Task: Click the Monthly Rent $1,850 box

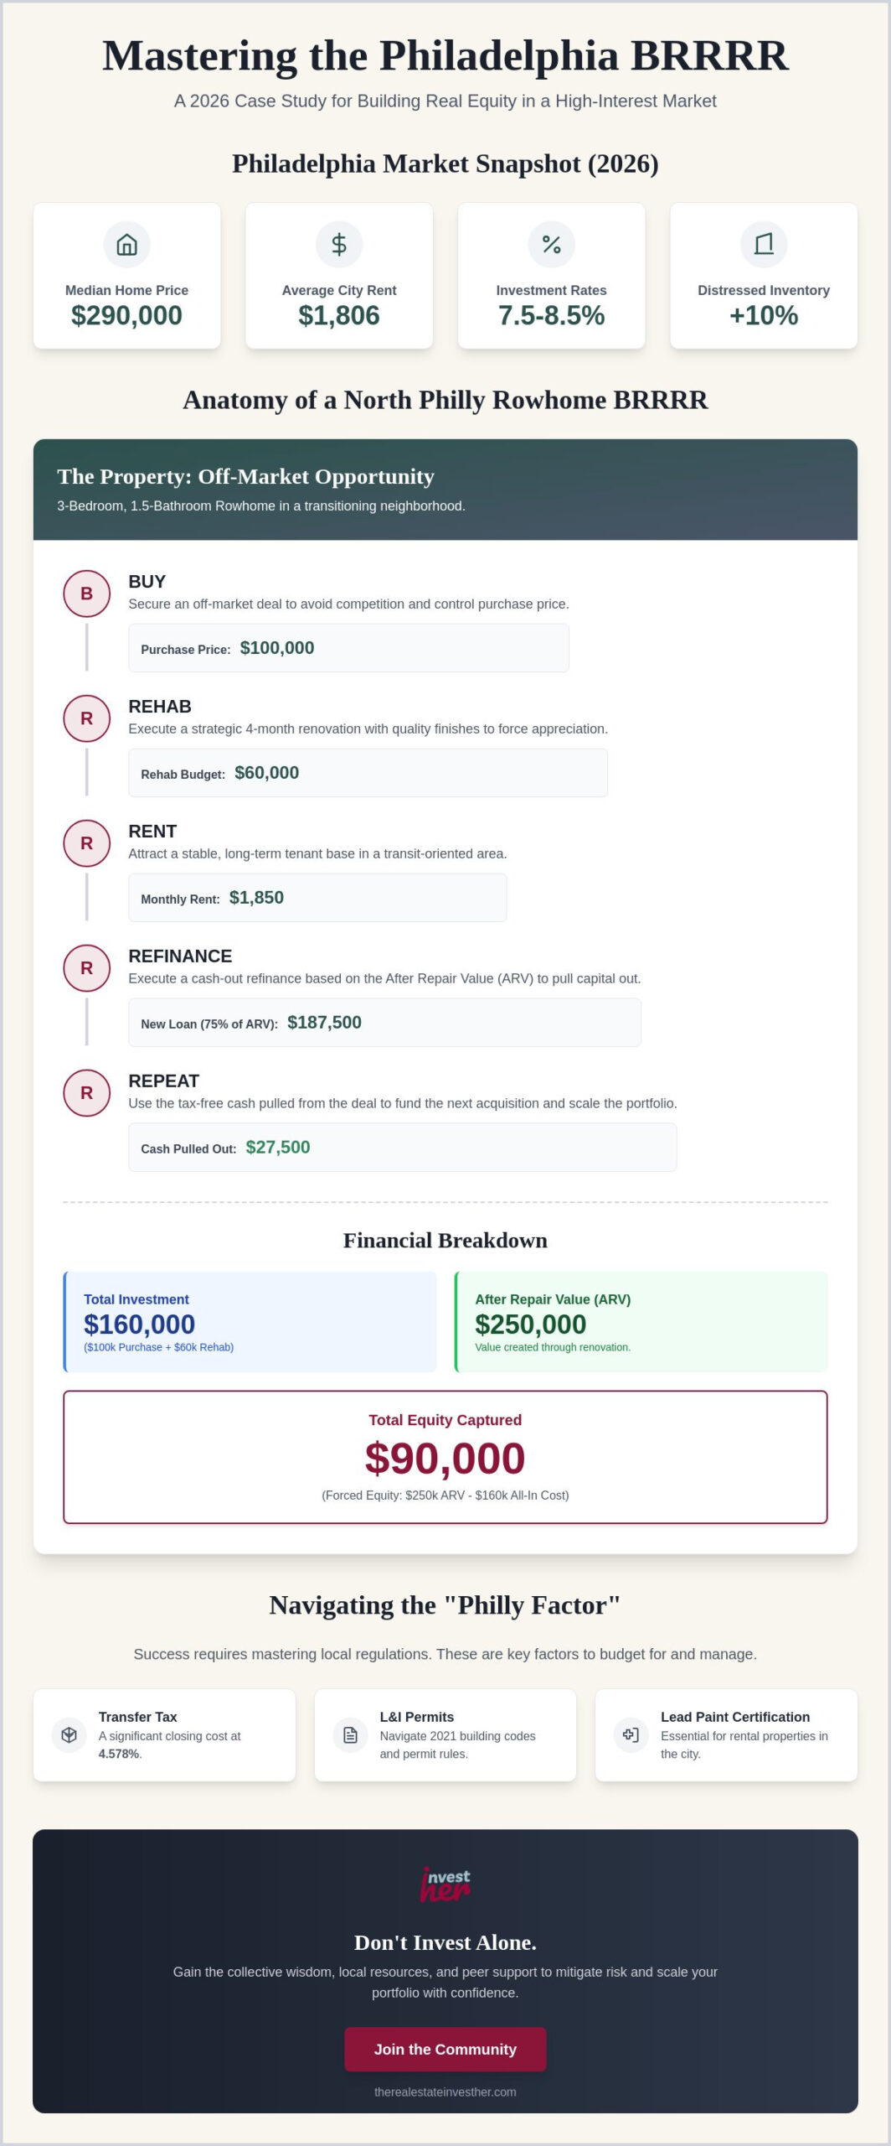Action: click(x=317, y=898)
